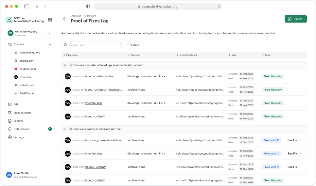Viewport: 316px width, 186px height.
Task: Click the AS user avatar
Action: tap(9, 175)
